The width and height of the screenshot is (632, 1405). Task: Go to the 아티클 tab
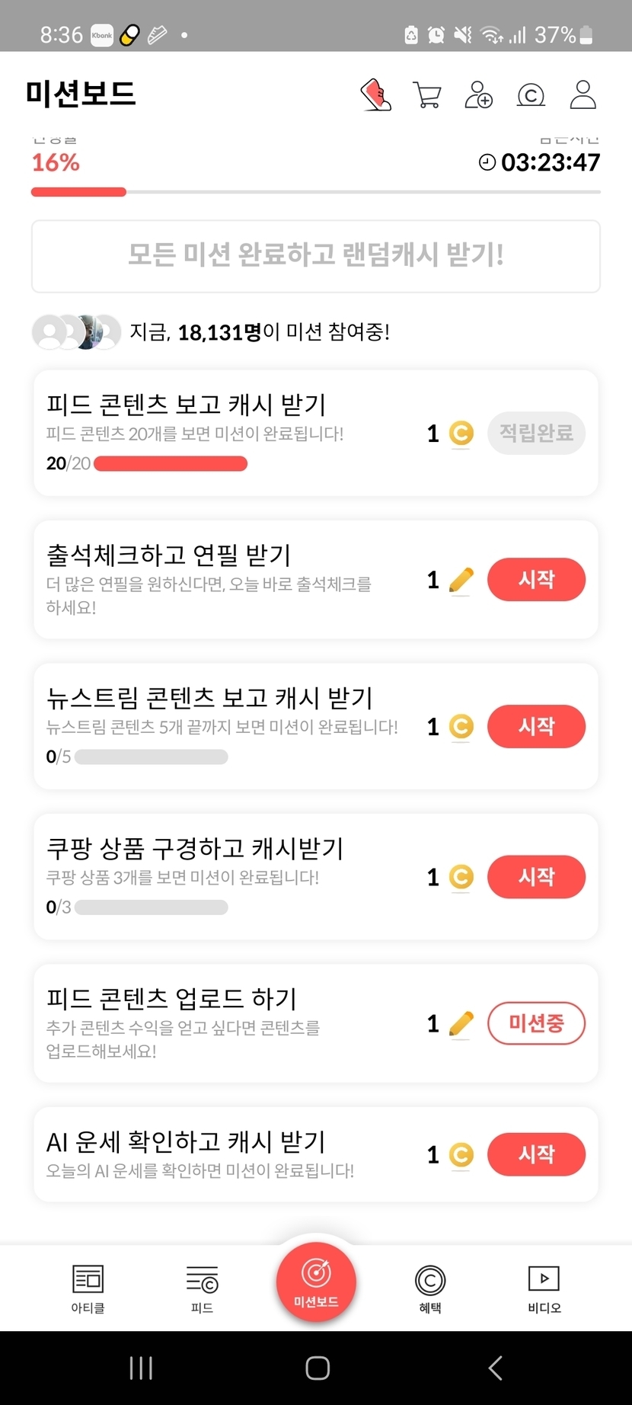[88, 1288]
